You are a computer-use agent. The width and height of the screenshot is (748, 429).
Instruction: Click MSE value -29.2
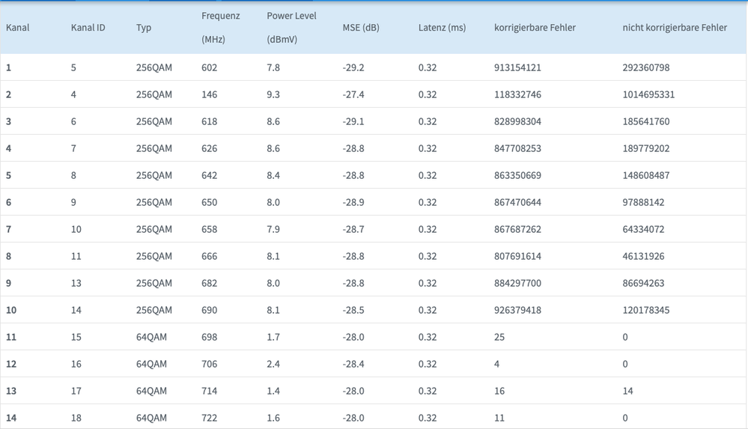pyautogui.click(x=353, y=68)
